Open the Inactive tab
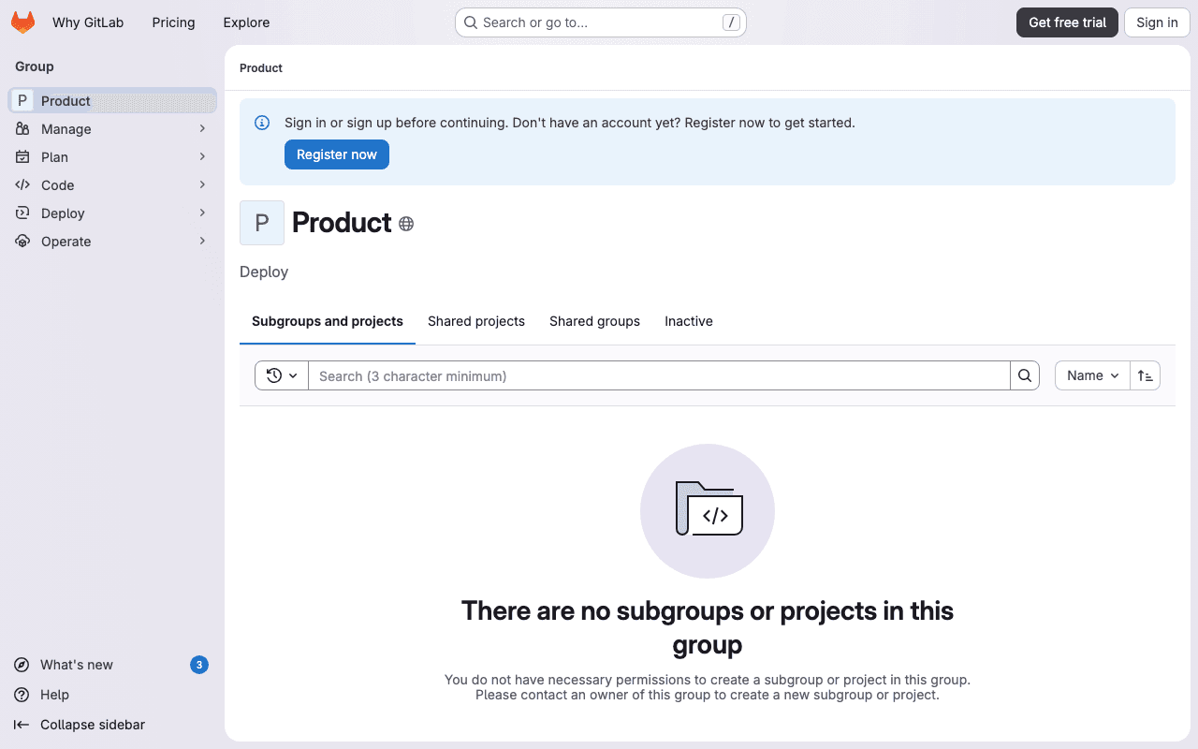 (688, 321)
